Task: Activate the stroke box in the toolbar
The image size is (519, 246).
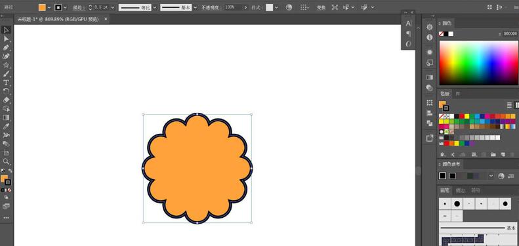Action: 9,182
